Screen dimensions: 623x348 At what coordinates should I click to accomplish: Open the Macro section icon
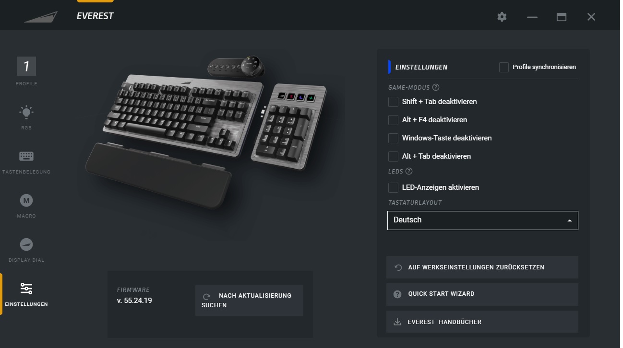[26, 200]
